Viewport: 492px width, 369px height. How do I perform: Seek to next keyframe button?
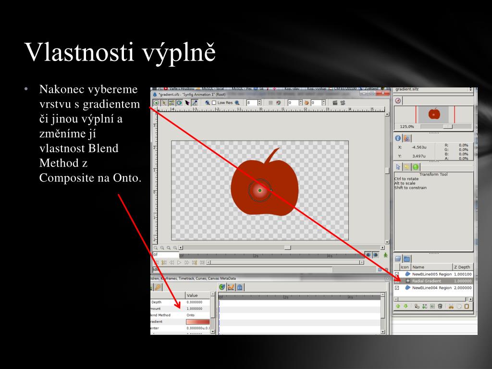click(195, 263)
